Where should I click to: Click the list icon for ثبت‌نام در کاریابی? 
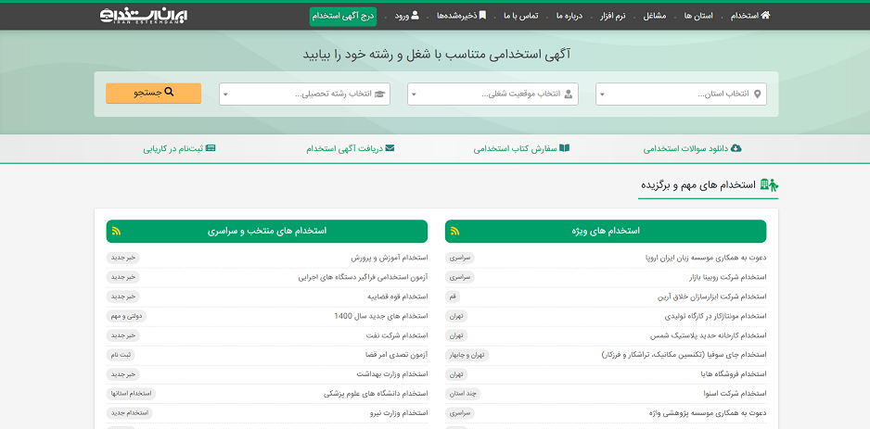click(211, 148)
